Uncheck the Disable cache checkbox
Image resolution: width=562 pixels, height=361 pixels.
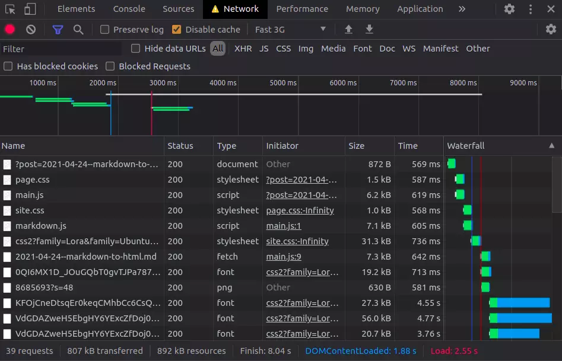tap(176, 30)
